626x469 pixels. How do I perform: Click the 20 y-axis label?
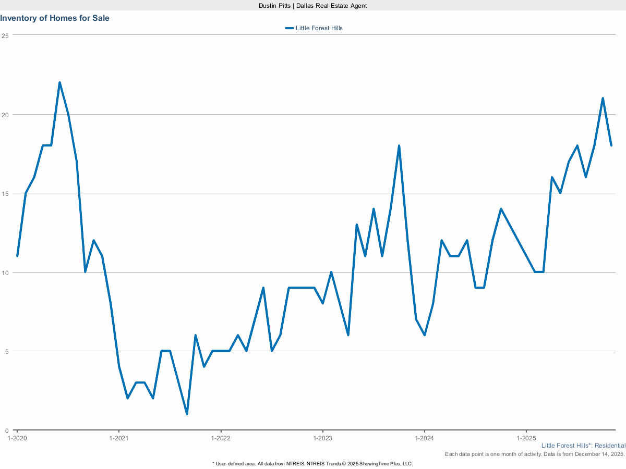click(5, 115)
